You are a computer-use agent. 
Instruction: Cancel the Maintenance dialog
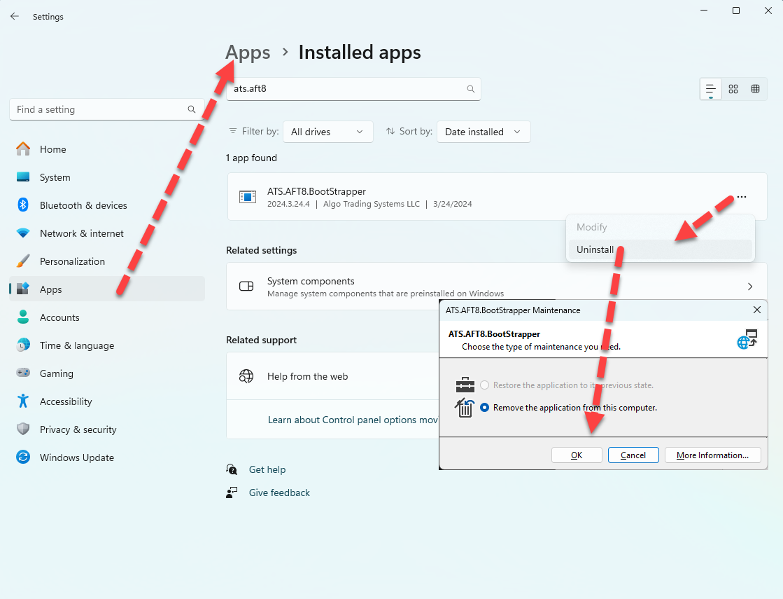click(633, 455)
